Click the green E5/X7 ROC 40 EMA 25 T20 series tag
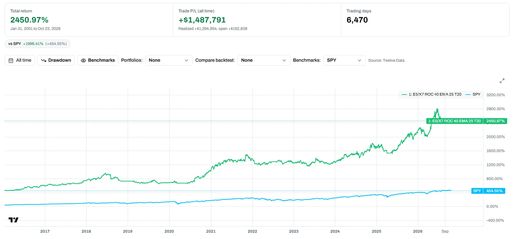 [x=455, y=121]
